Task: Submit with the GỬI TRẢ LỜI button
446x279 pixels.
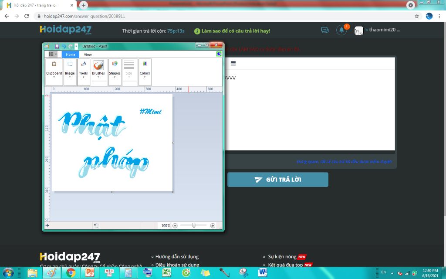Action: pos(277,180)
